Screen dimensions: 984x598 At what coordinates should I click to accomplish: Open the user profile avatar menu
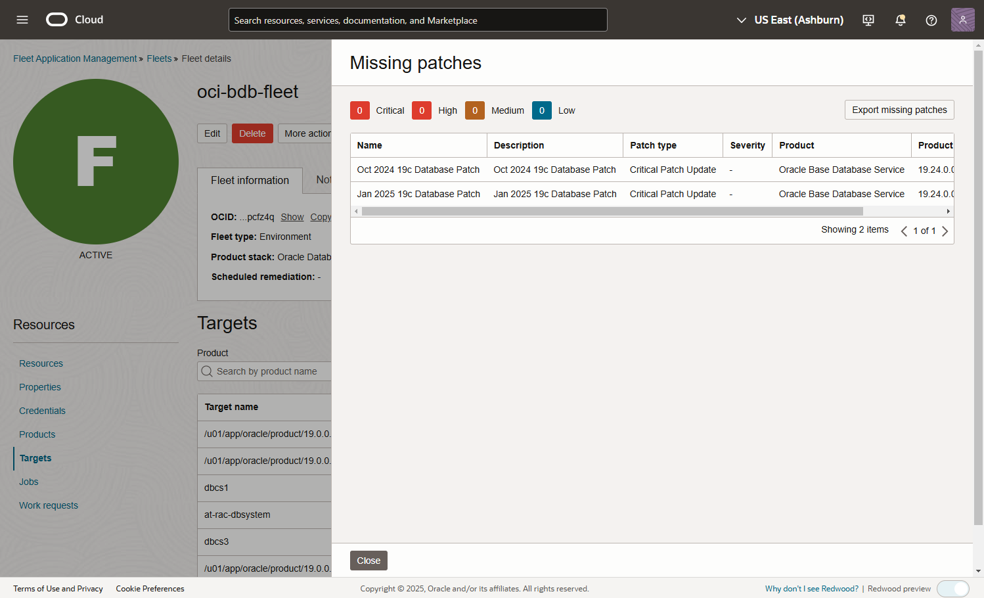point(962,20)
